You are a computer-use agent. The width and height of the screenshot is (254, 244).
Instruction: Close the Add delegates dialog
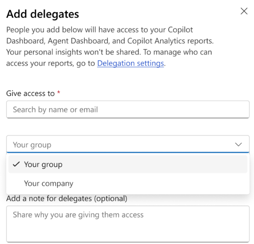tap(244, 11)
